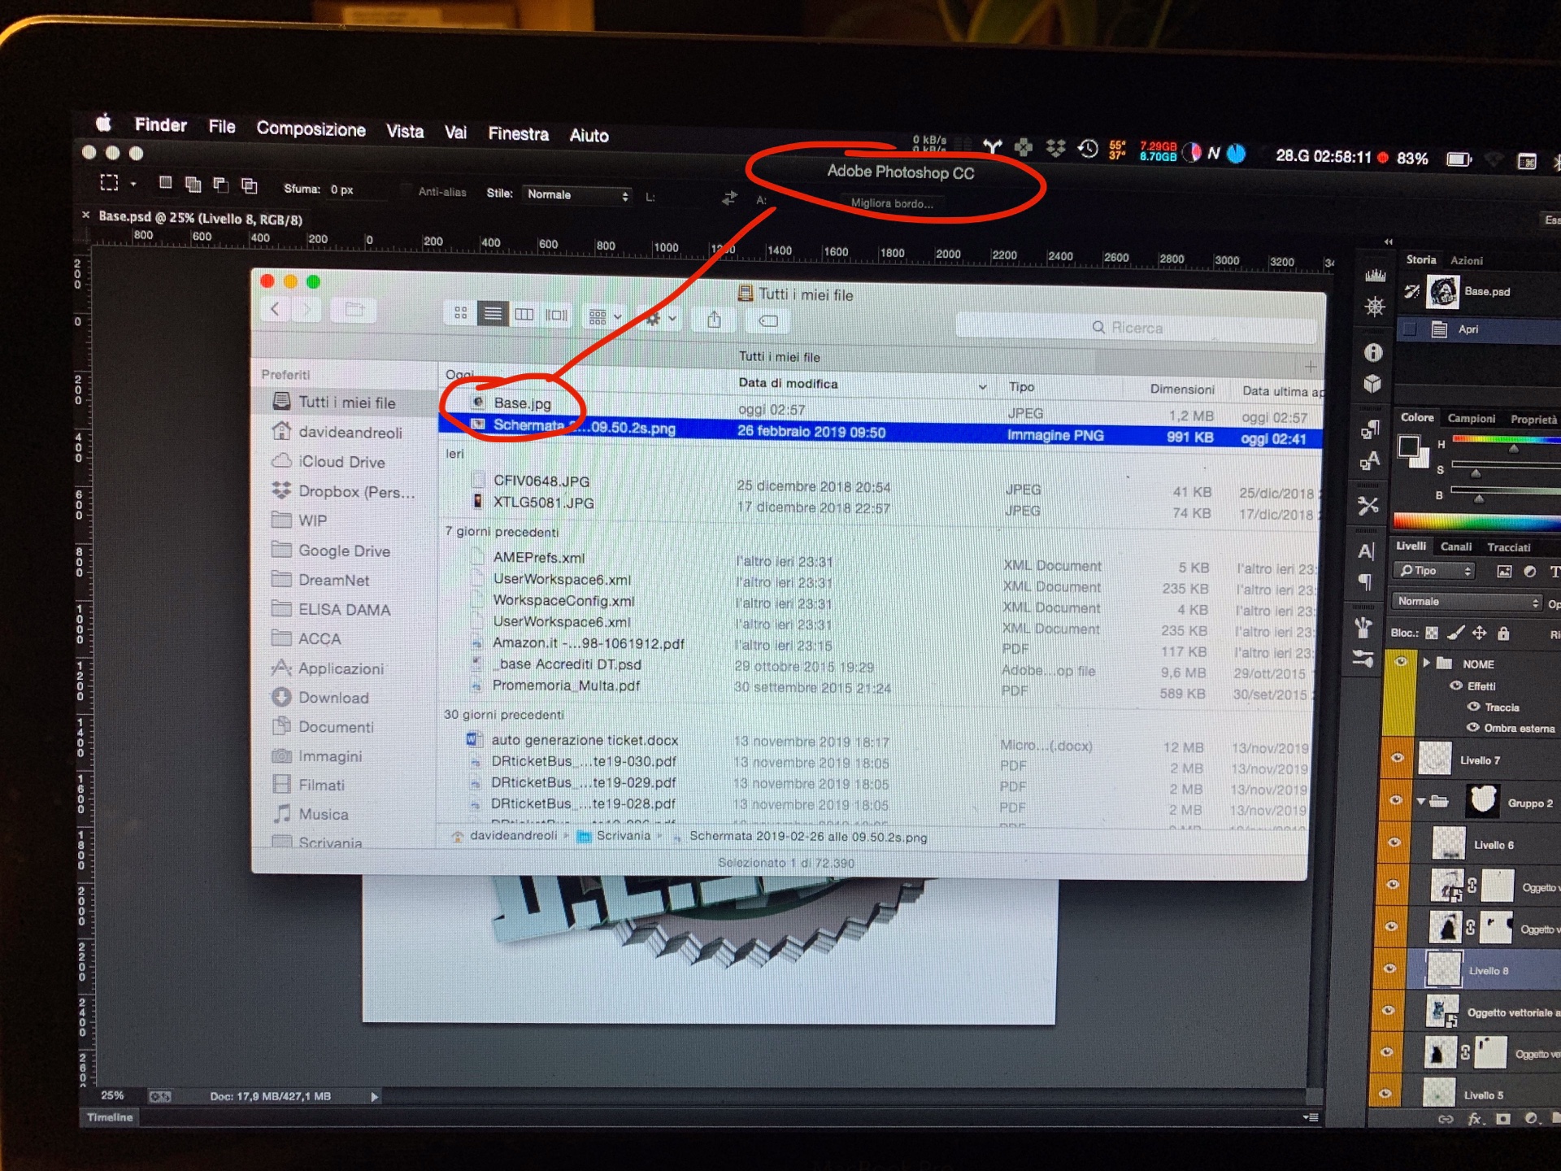1561x1171 pixels.
Task: Click the foreground color swatch
Action: tap(1408, 445)
